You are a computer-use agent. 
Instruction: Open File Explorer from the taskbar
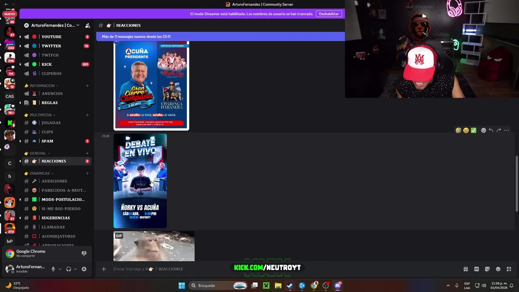coord(278,286)
